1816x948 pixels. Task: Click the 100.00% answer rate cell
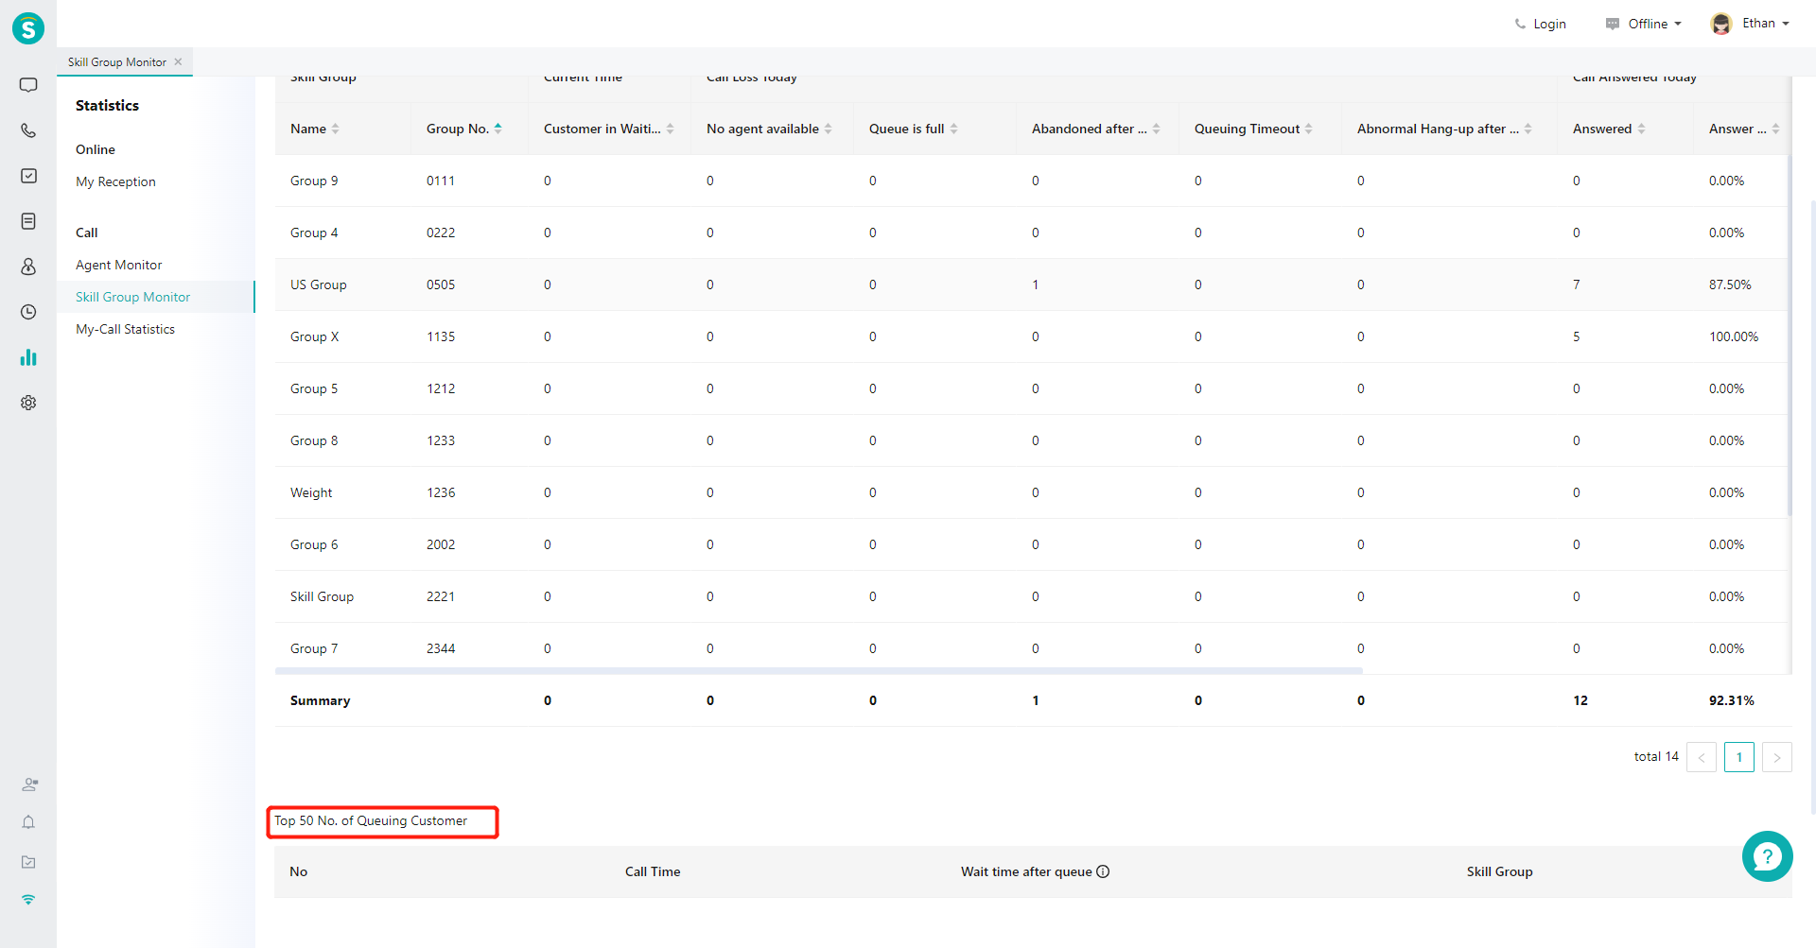click(1734, 336)
